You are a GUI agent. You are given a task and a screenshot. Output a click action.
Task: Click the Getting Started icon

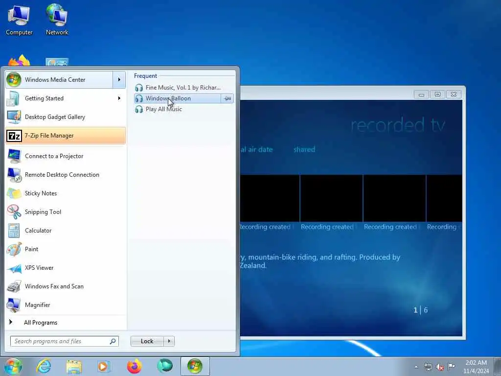tap(14, 98)
